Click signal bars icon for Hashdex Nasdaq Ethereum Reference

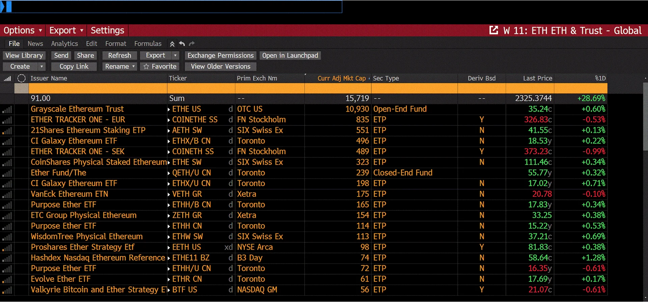[7, 258]
